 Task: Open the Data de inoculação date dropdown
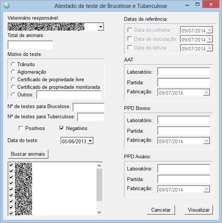coord(210,39)
